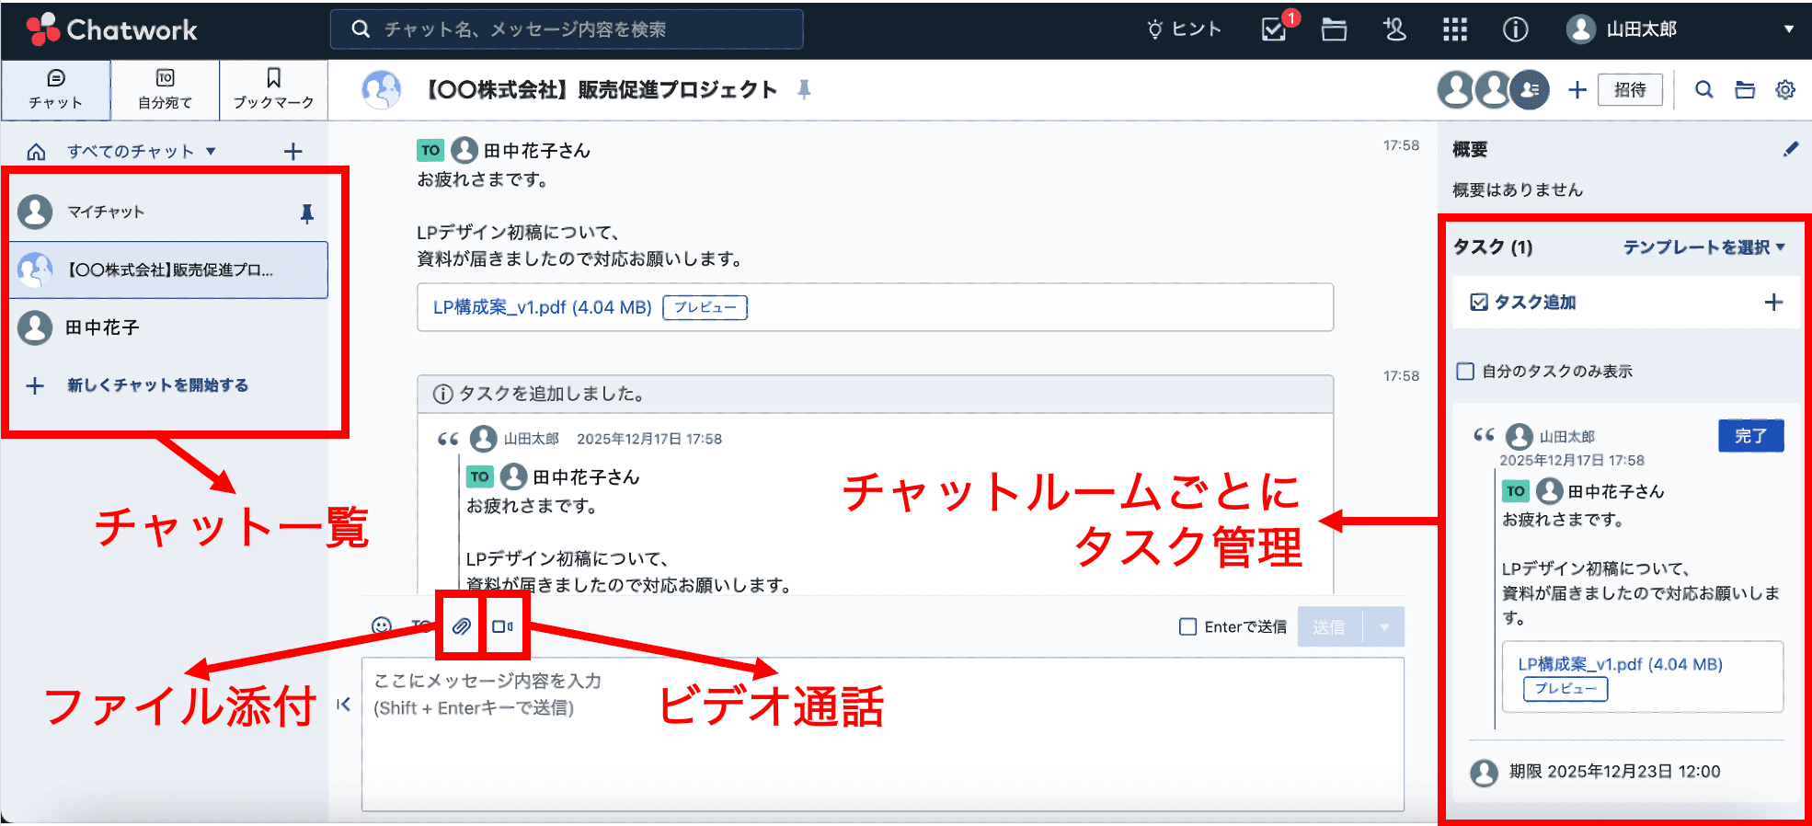Open the chat room files folder icon
Viewport: 1812px width, 826px height.
pos(1745,89)
